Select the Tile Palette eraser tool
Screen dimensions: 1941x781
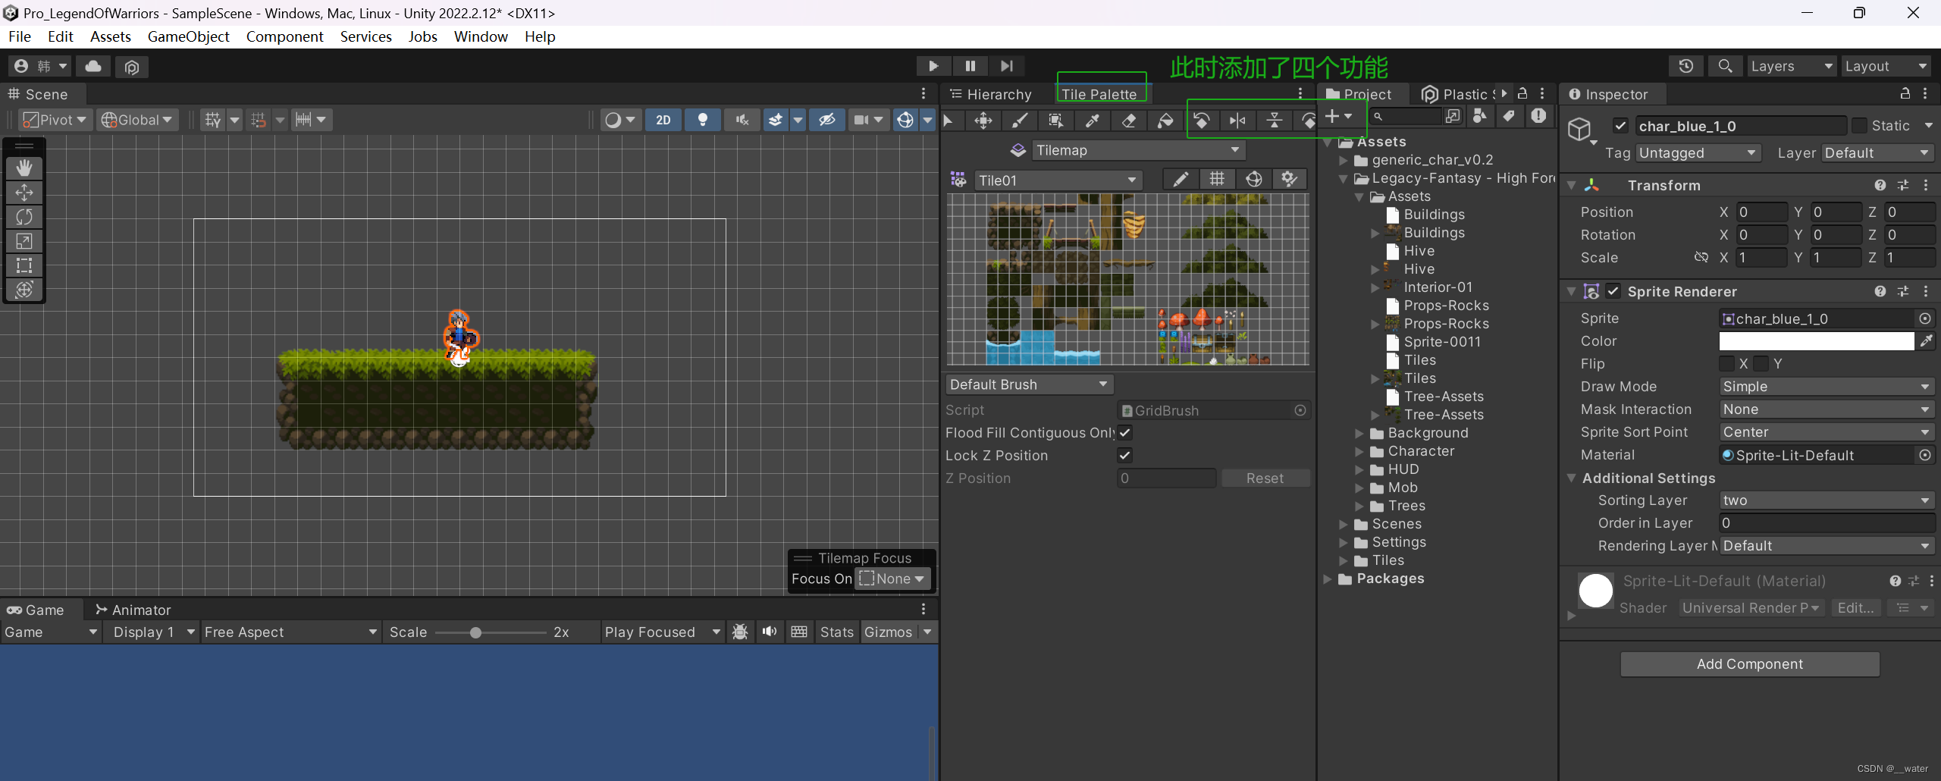point(1129,120)
